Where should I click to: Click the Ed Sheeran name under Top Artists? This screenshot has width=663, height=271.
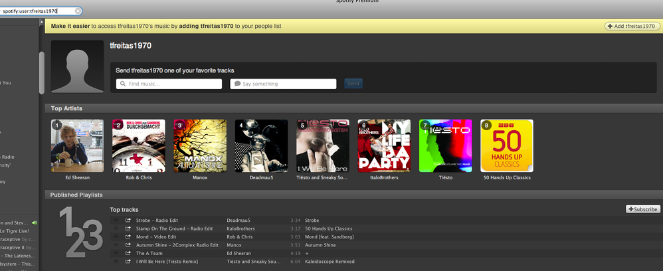[x=77, y=177]
